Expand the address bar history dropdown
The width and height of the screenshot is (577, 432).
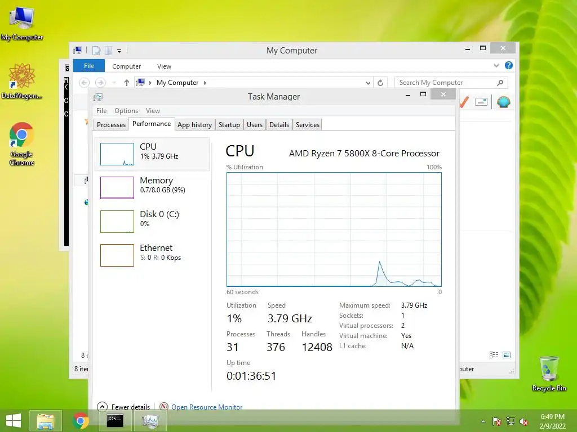(x=368, y=83)
